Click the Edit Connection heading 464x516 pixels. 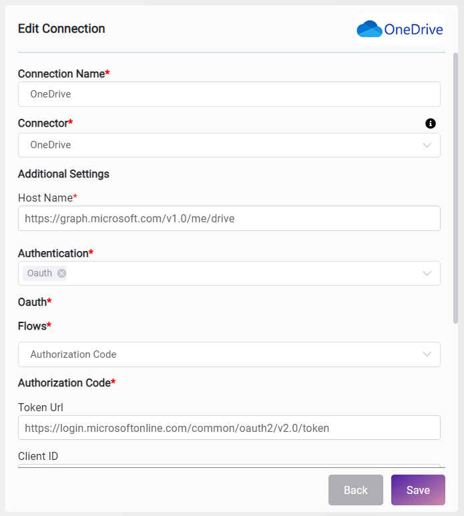point(61,29)
